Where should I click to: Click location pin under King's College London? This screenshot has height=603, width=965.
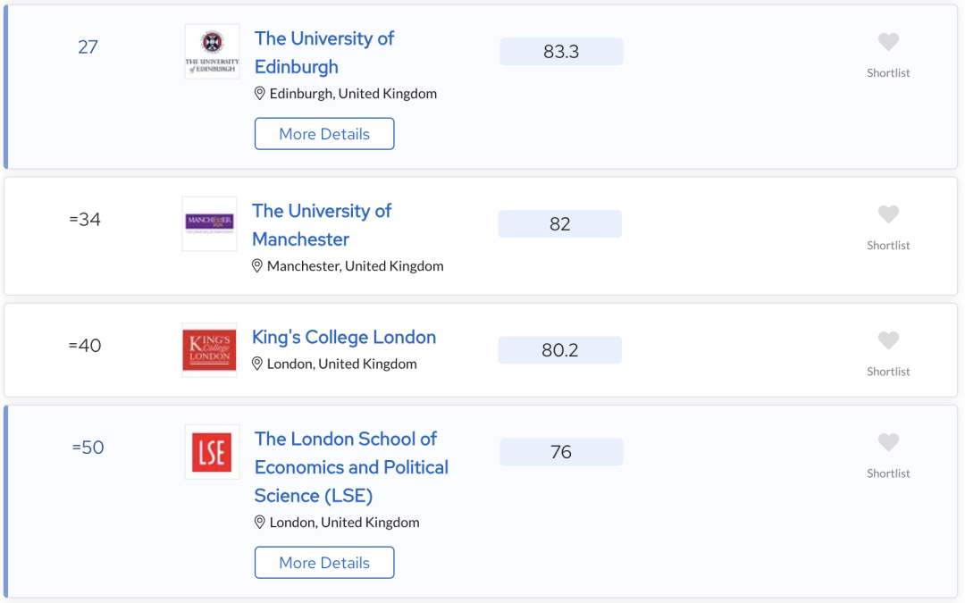pos(257,364)
